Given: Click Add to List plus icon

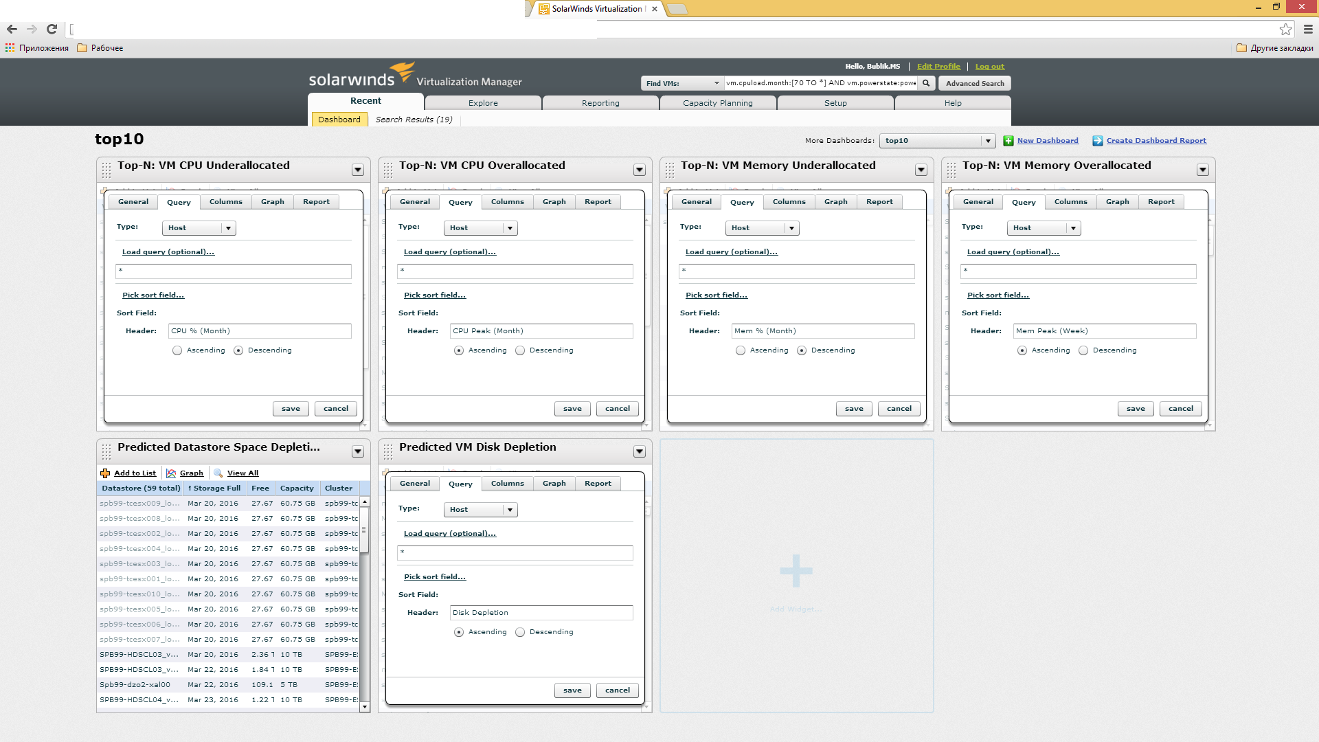Looking at the screenshot, I should (105, 473).
